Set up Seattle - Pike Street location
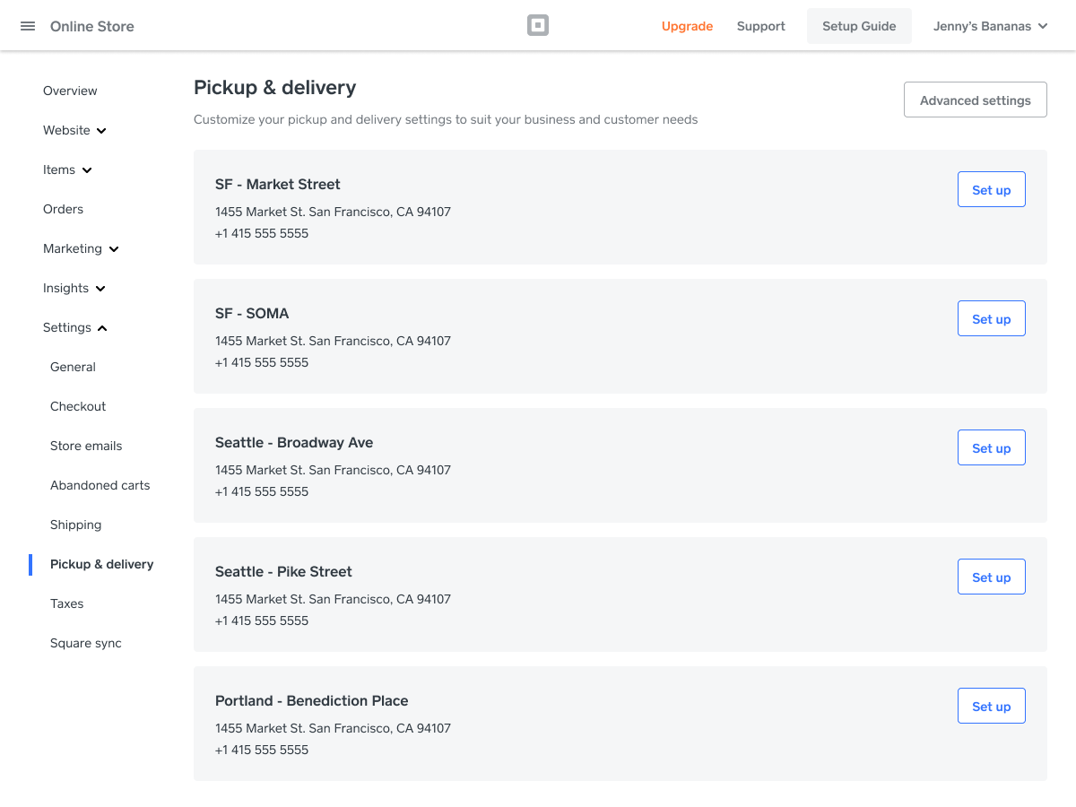The image size is (1076, 807). (x=992, y=577)
